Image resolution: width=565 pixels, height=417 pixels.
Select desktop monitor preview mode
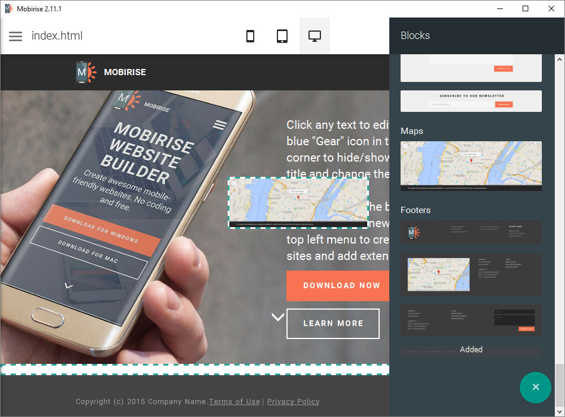coord(315,36)
